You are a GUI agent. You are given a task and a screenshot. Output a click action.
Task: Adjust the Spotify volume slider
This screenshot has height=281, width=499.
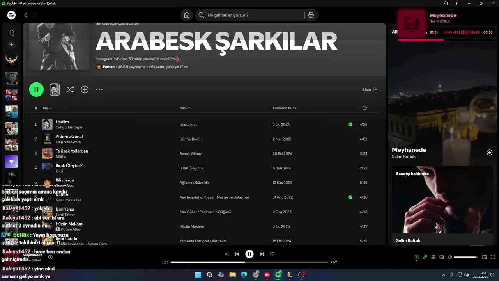pyautogui.click(x=466, y=257)
